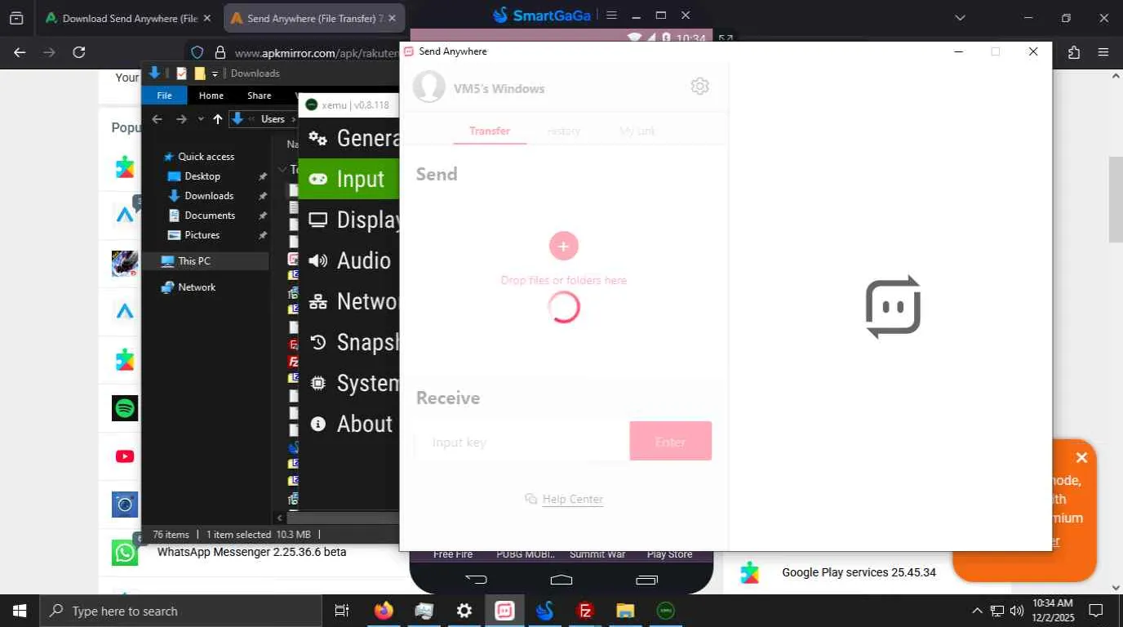
Task: Reload the apkmirror page in Firefox
Action: pyautogui.click(x=79, y=52)
